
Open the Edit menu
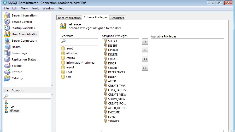point(15,8)
